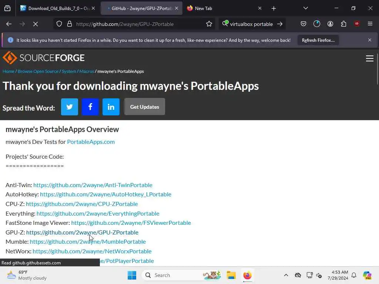Open tracking protection shield icon
379x284 pixels.
(x=59, y=24)
